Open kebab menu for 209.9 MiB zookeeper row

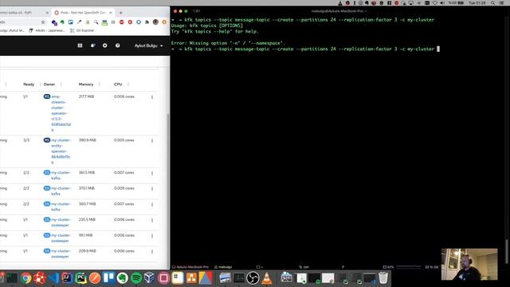point(152,252)
